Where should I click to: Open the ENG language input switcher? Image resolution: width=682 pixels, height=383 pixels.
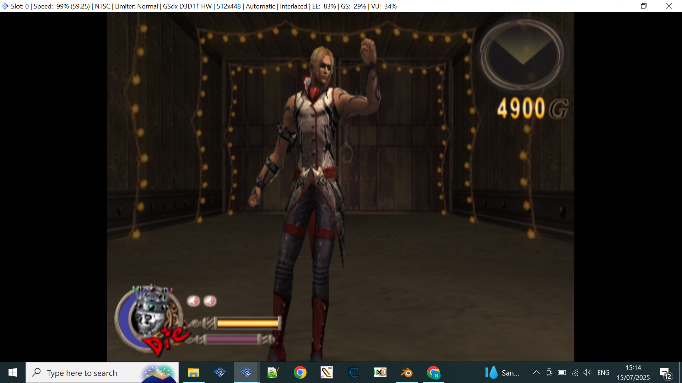point(603,372)
